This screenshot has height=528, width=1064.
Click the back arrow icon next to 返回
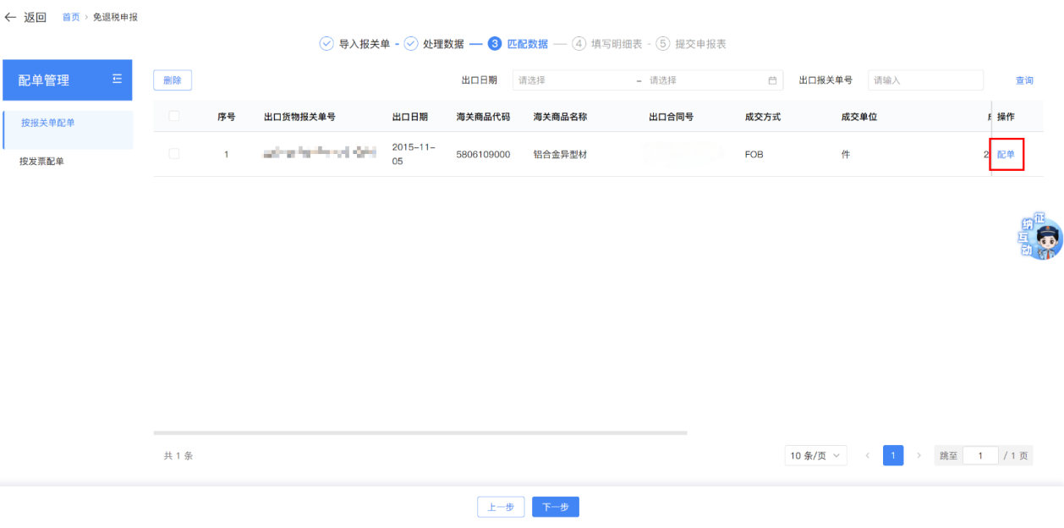click(x=10, y=18)
